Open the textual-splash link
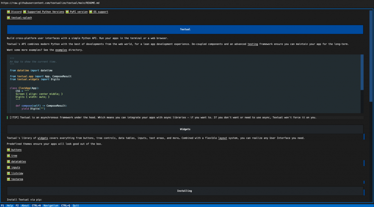 22,18
